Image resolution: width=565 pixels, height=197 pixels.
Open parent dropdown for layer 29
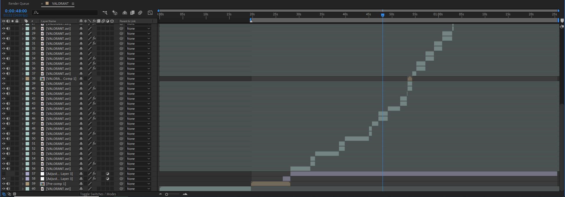click(138, 34)
